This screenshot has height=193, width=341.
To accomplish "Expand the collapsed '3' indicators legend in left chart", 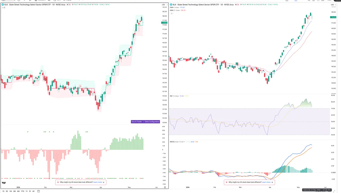I will click(x=3, y=8).
